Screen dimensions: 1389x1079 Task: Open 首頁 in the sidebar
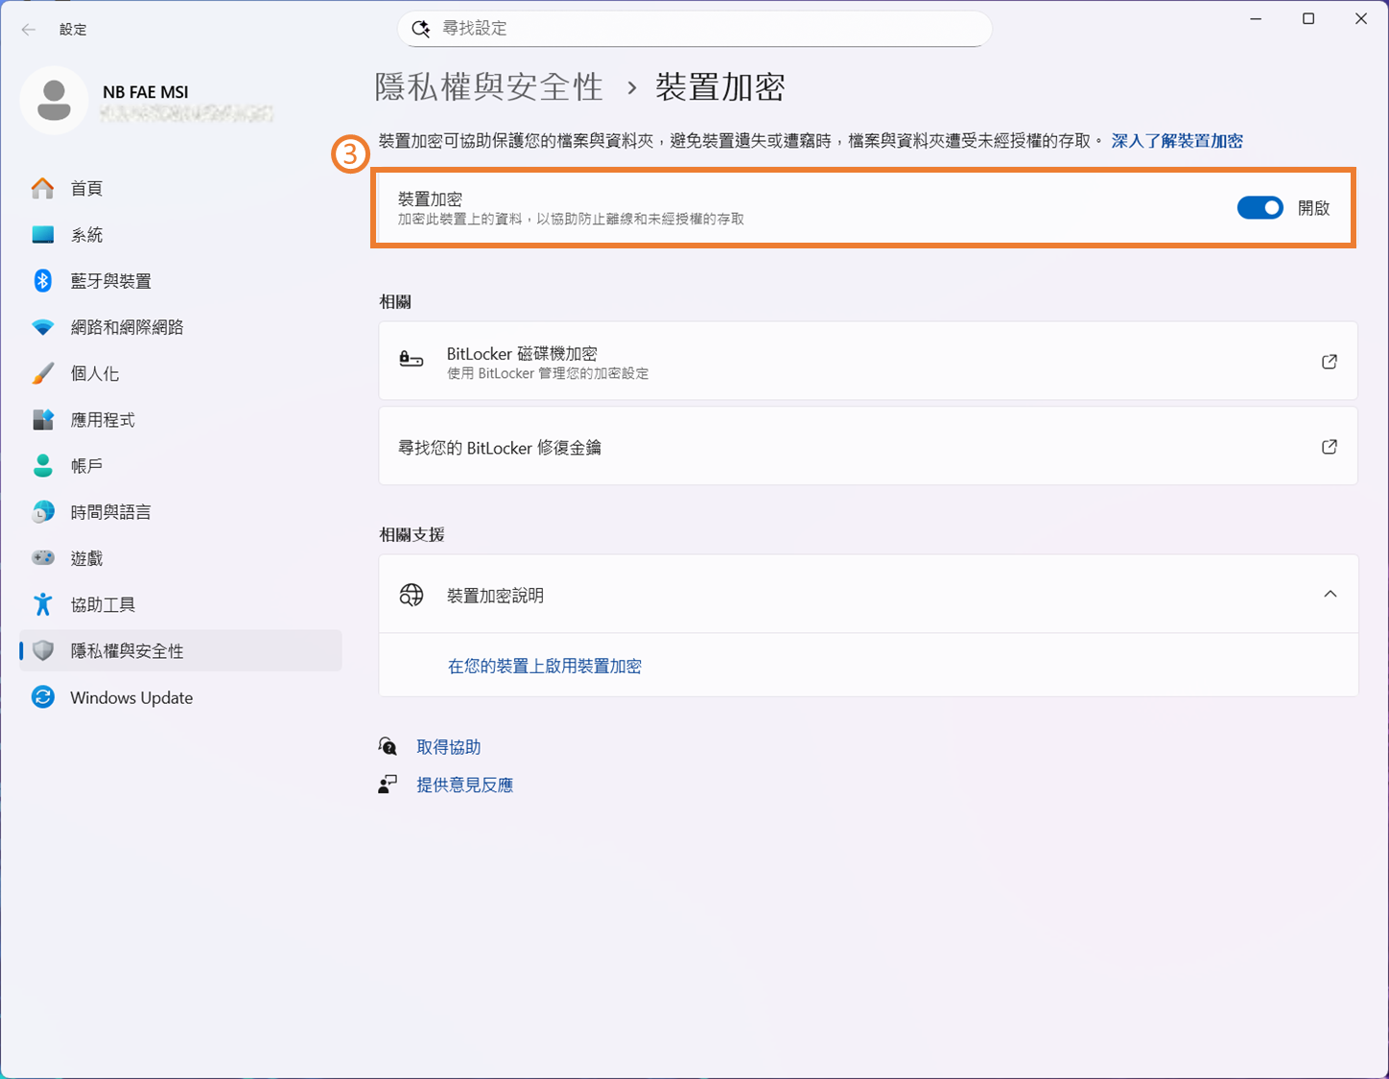[x=86, y=189]
